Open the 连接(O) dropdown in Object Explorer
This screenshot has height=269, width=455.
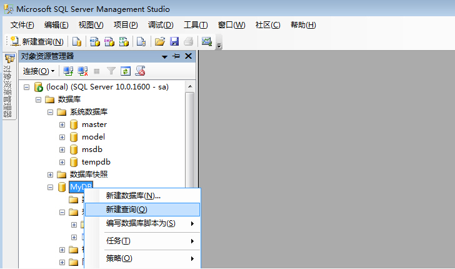coord(39,71)
